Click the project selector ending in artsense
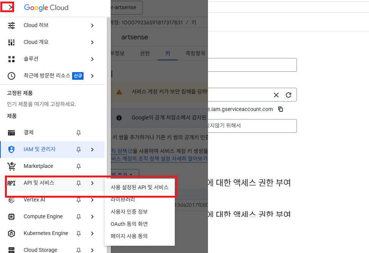The width and height of the screenshot is (369, 253). tap(126, 8)
